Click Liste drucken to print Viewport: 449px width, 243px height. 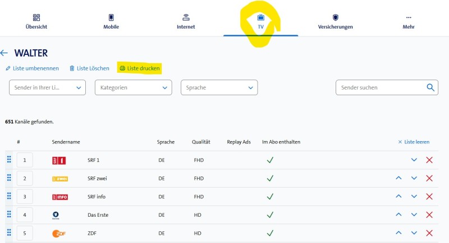click(140, 68)
